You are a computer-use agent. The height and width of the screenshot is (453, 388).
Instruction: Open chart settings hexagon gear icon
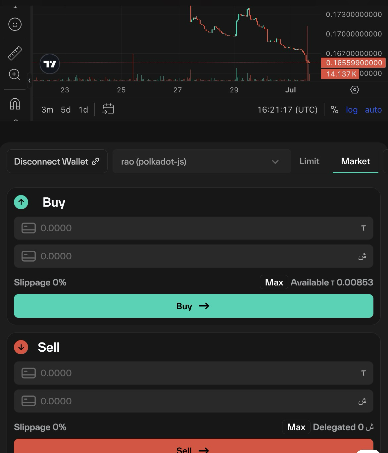[x=355, y=90]
